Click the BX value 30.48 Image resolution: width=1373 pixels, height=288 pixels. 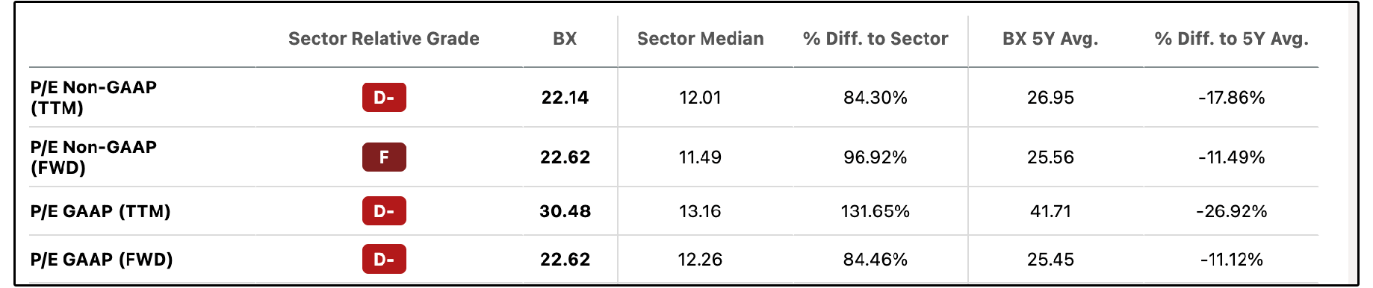click(565, 211)
